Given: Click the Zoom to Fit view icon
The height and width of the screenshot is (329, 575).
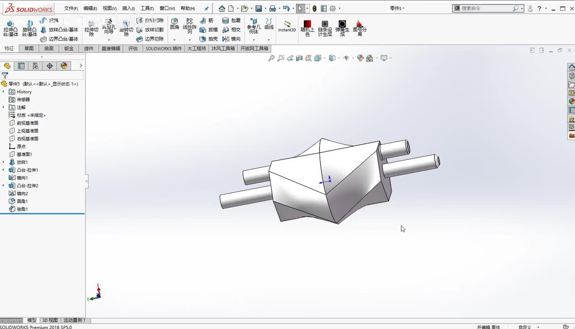Looking at the screenshot, I should tap(272, 58).
